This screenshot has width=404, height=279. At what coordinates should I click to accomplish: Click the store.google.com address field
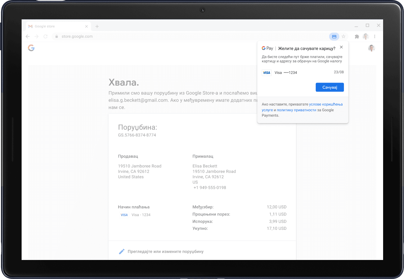191,37
